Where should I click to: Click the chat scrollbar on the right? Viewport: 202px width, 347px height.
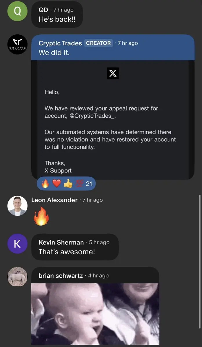coord(199,262)
